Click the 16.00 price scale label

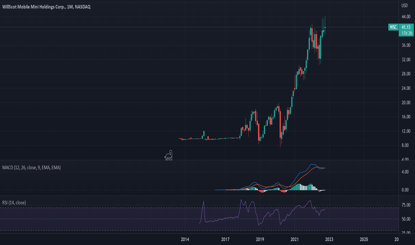406,117
